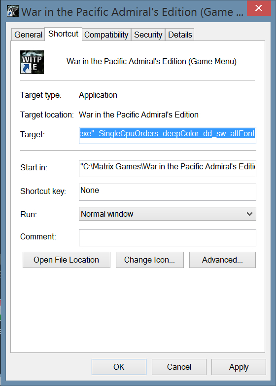Click the Comment text field

168,237
